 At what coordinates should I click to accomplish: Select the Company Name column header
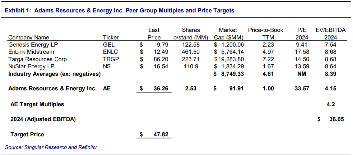(29, 38)
